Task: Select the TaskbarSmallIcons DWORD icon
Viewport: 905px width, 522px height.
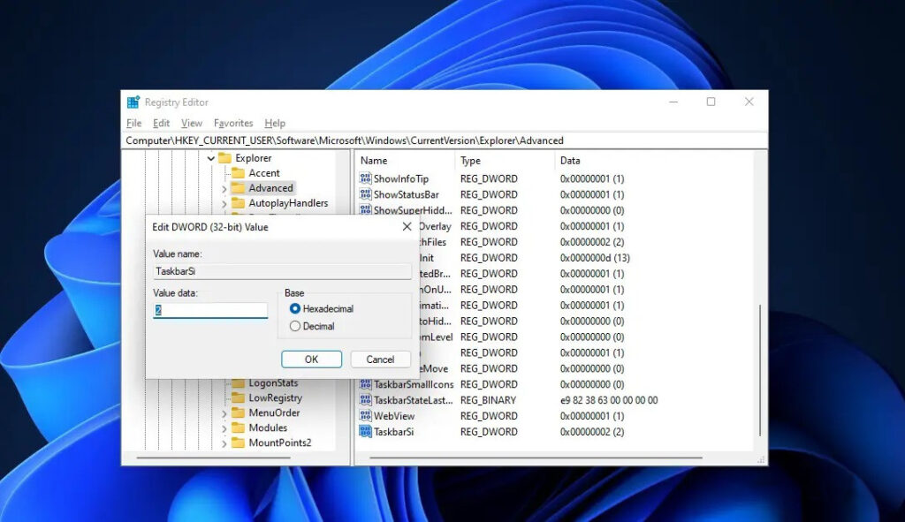Action: pos(365,384)
